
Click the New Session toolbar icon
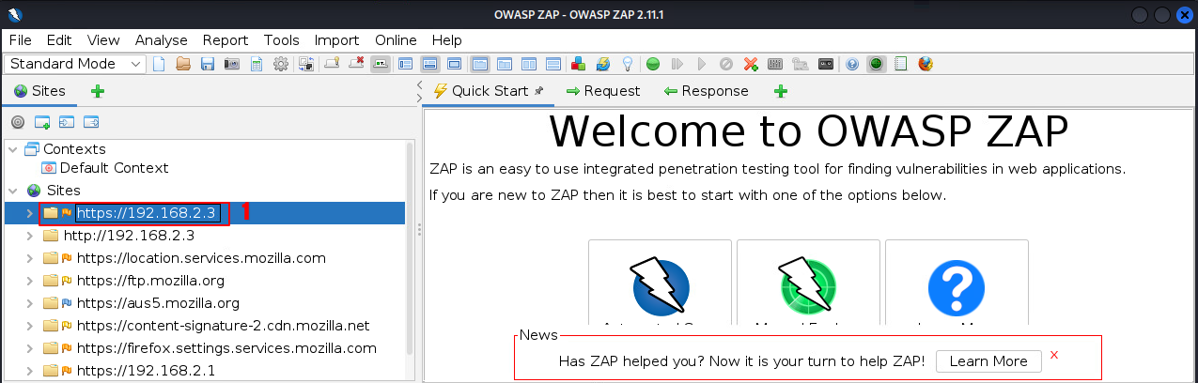159,64
